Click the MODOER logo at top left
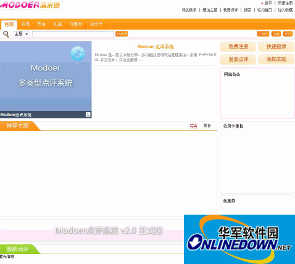Image resolution: width=295 pixels, height=264 pixels. (x=30, y=5)
